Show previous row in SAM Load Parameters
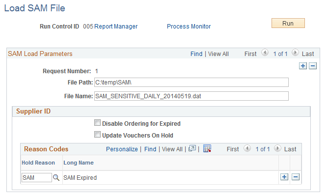Viewport: 328px width, 195px height. coord(265,53)
